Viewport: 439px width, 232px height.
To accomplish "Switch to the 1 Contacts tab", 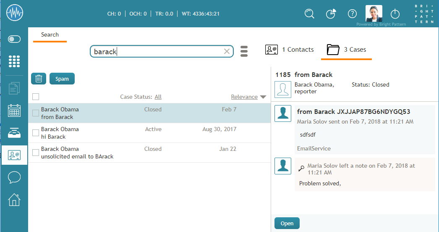I will click(290, 50).
